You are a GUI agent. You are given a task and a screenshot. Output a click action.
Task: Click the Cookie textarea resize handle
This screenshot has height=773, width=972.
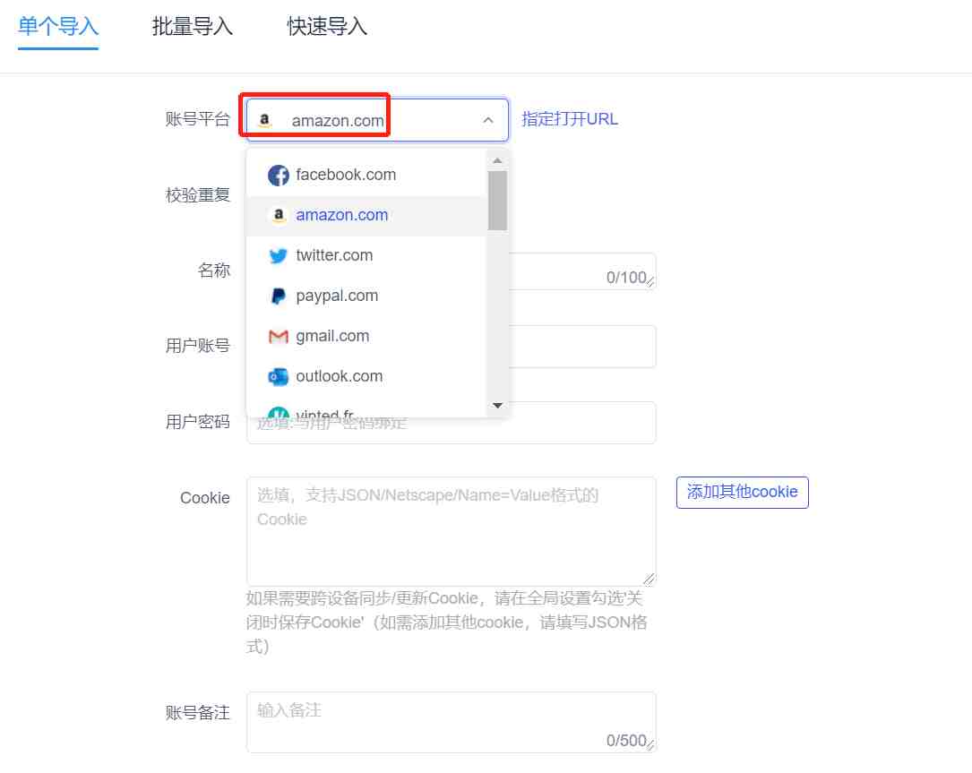tap(649, 579)
